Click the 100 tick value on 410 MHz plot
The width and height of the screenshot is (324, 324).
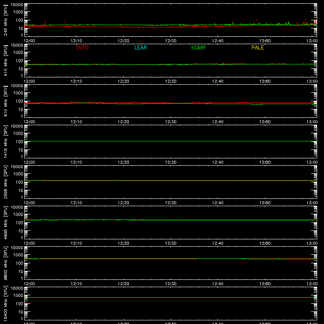(x=19, y=61)
